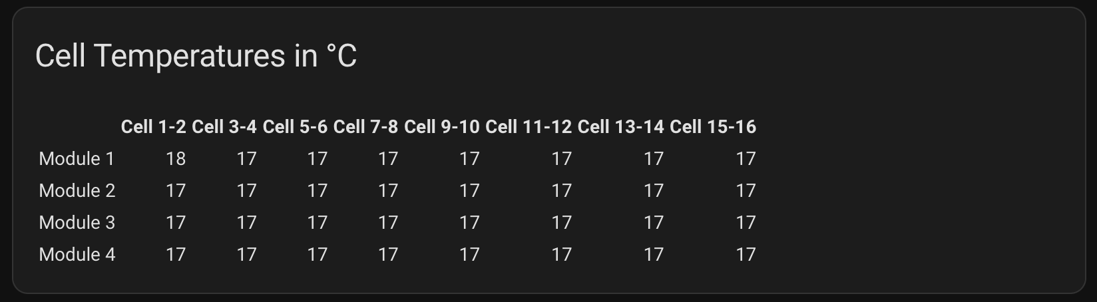The height and width of the screenshot is (302, 1097).
Task: Click the Module 4 row label
Action: click(x=77, y=254)
